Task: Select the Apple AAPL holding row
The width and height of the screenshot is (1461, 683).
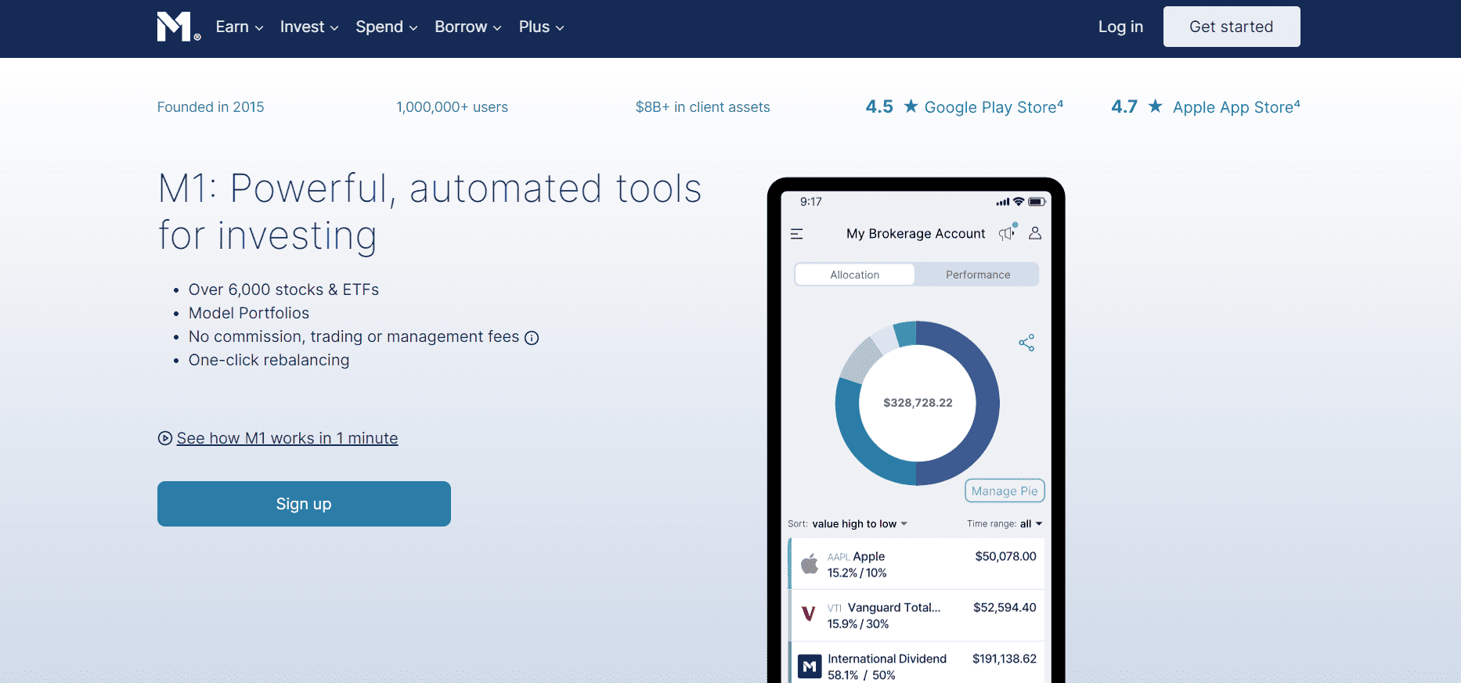Action: 917,564
